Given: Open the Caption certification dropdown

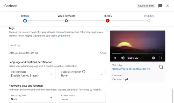Looking at the screenshot, I should [82, 74].
